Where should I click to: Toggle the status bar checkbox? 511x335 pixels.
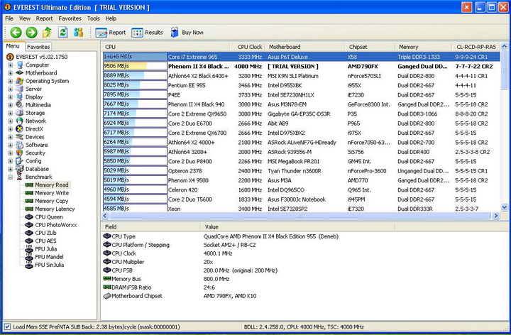pyautogui.click(x=7, y=326)
